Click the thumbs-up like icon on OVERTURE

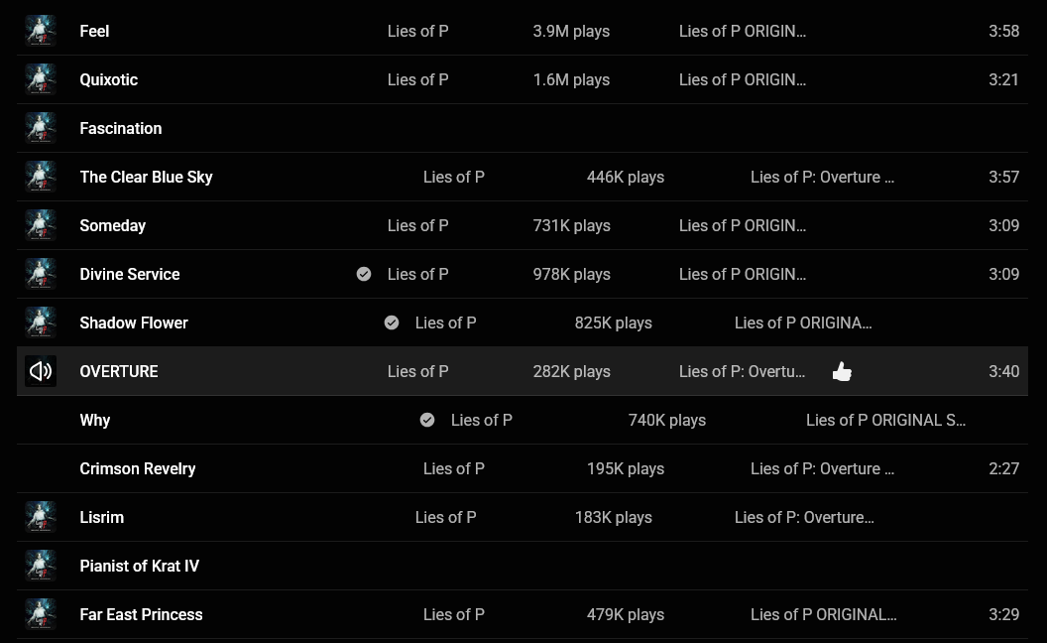842,371
